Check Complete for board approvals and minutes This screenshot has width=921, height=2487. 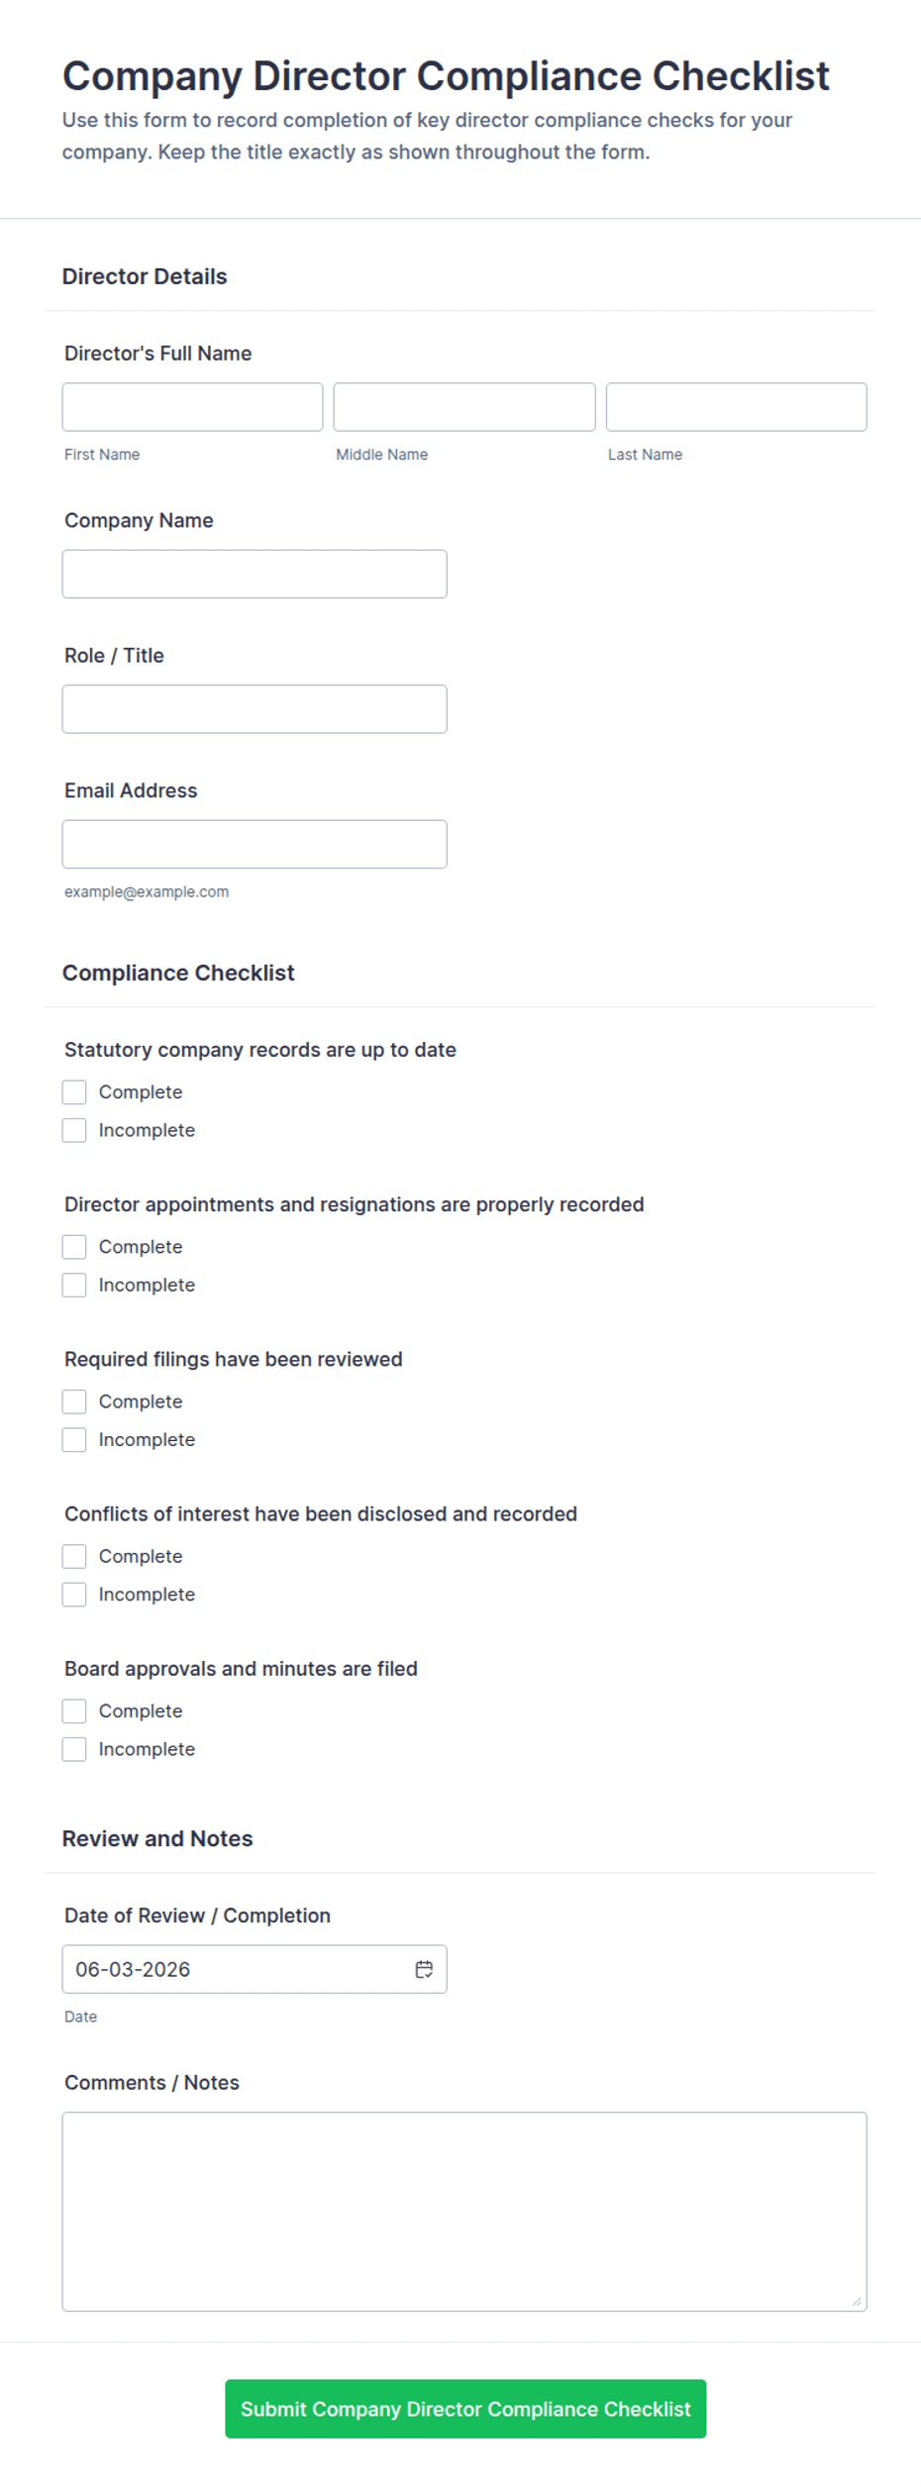click(x=74, y=1710)
